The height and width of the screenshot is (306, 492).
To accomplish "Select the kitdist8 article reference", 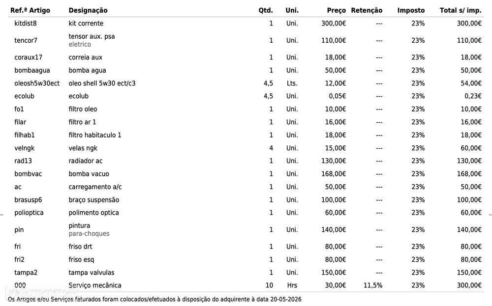I will click(x=26, y=24).
